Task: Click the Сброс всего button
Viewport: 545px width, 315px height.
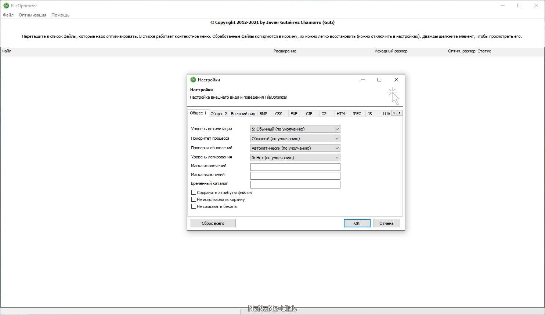Action: tap(213, 223)
